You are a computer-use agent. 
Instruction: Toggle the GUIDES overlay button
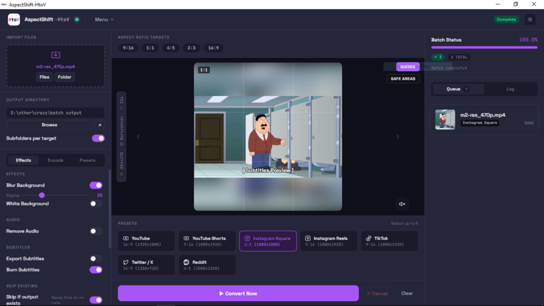click(x=408, y=67)
